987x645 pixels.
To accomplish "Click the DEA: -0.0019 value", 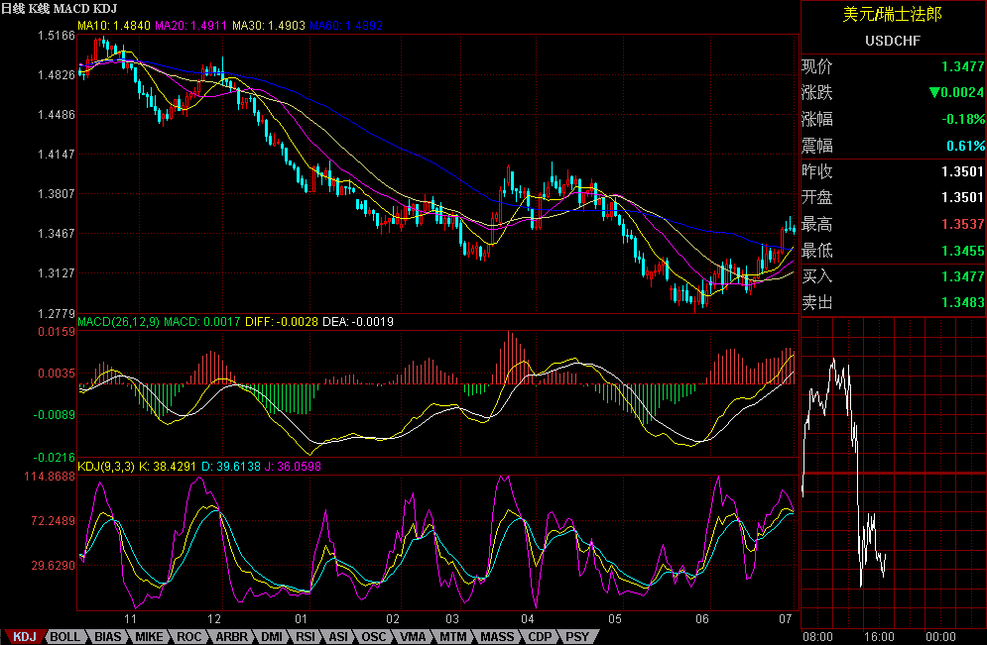I will (358, 322).
